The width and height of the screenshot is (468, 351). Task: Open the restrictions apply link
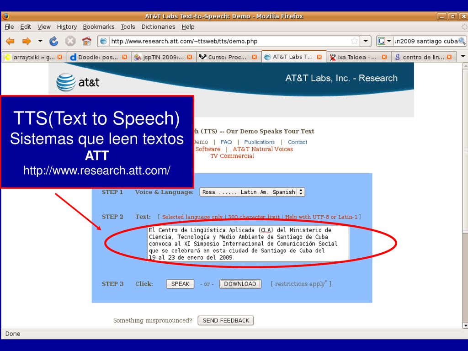click(x=301, y=284)
